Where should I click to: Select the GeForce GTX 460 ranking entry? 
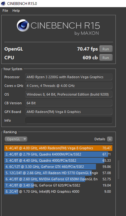[x=58, y=167]
